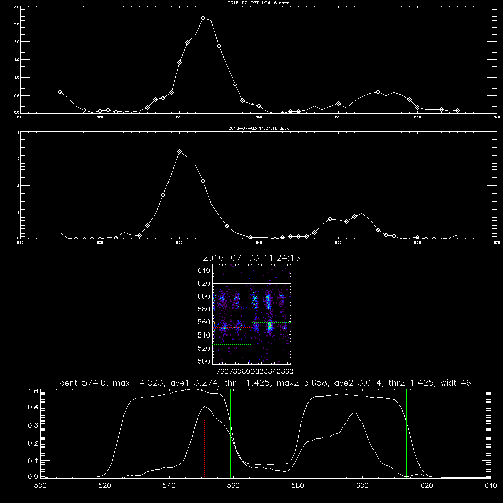Click the '640' label on bottom plot x-axis

(491, 486)
